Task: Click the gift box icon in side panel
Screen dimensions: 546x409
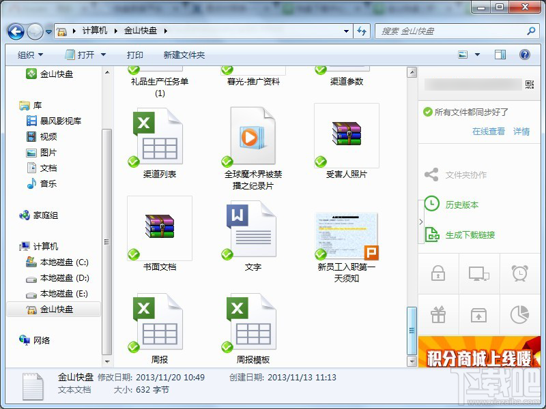Action: (x=438, y=314)
